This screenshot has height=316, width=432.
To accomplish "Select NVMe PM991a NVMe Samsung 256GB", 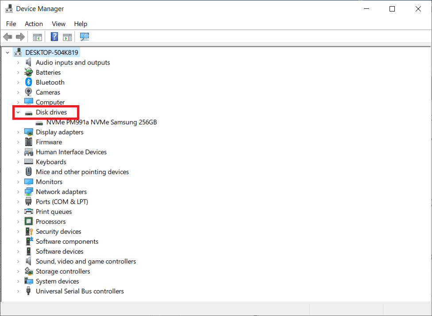I will [102, 122].
